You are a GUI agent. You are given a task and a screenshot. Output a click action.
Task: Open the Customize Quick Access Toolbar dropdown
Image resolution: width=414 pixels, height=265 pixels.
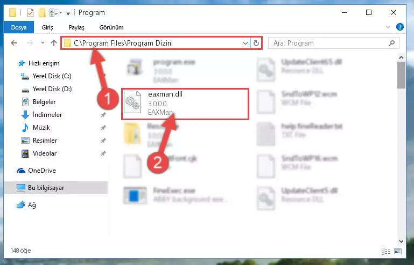pos(68,13)
